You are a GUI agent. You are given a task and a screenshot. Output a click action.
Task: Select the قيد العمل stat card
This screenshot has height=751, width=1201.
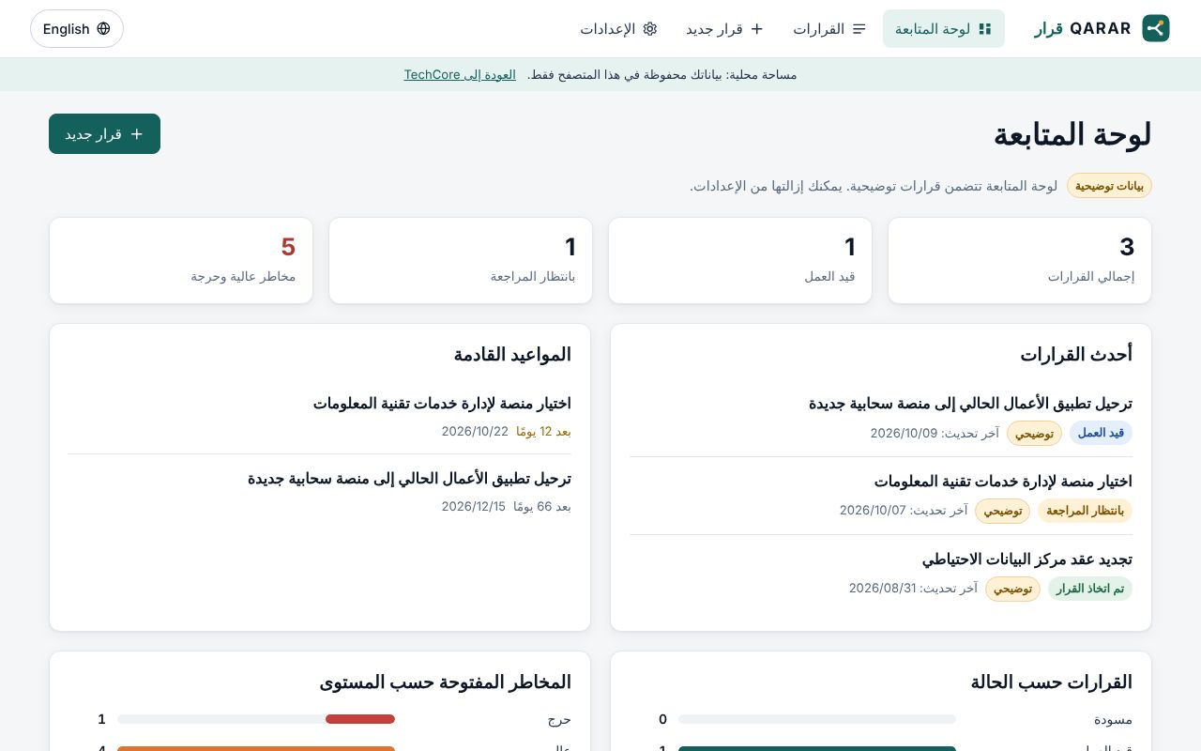point(740,261)
